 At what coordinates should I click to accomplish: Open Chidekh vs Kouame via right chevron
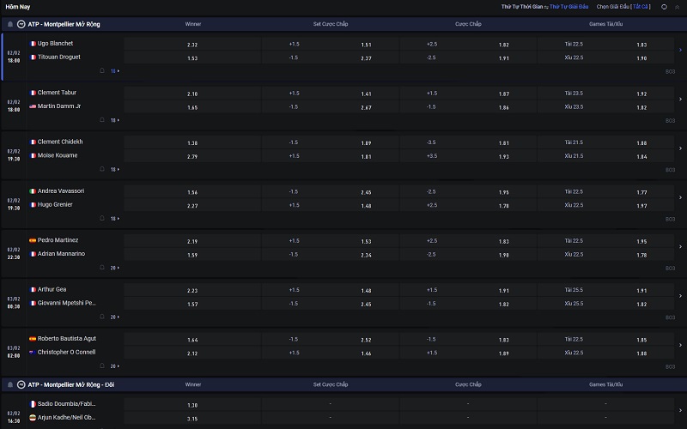(680, 148)
